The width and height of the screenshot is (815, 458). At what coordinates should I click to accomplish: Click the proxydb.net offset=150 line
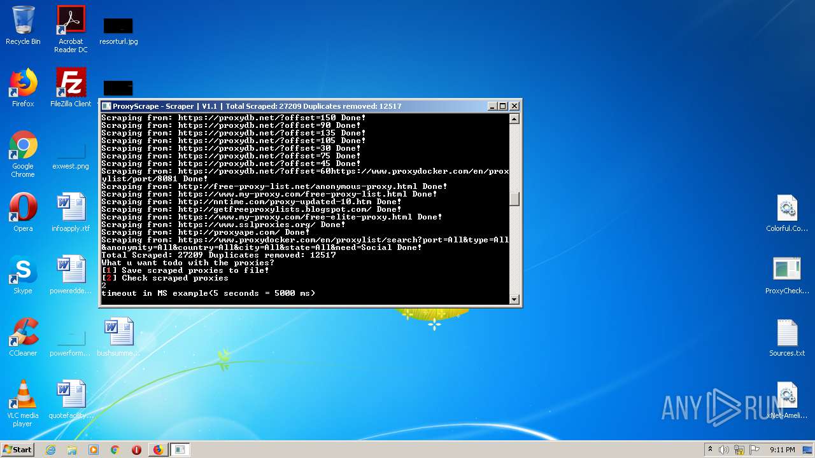point(234,118)
